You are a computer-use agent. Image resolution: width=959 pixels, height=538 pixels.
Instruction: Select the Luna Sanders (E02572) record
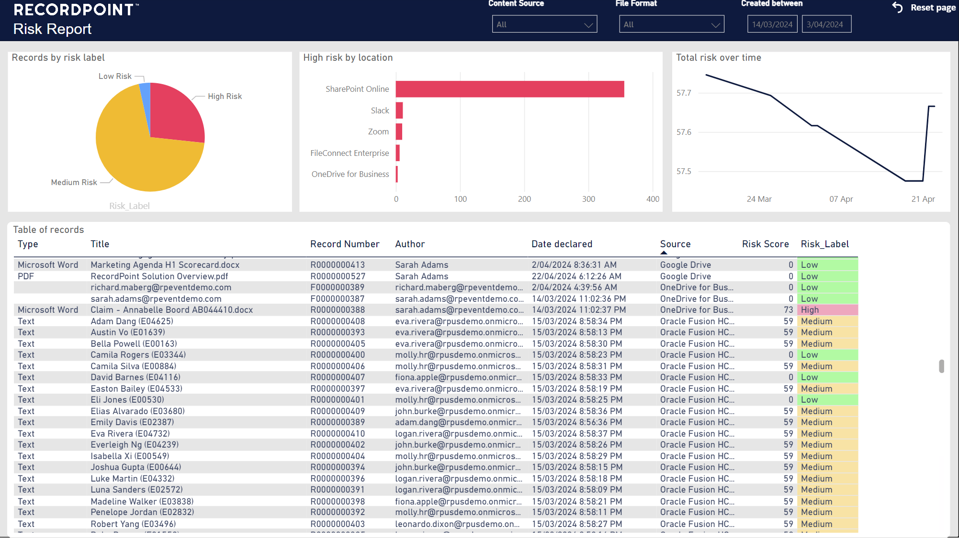coord(436,490)
